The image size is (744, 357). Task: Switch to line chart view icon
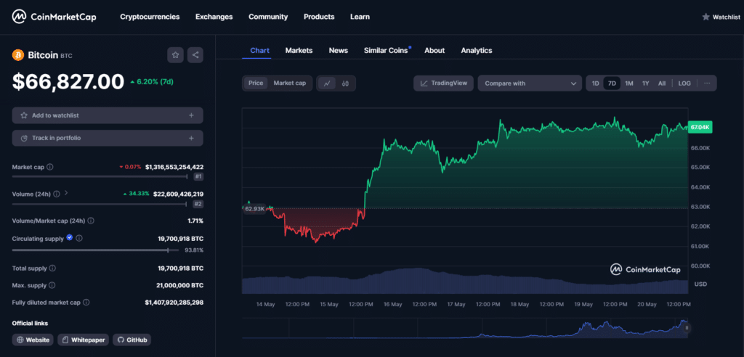[x=327, y=83]
